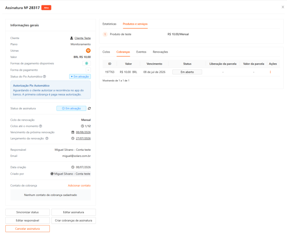Close the Assinatura dialog with the X
The height and width of the screenshot is (235, 287).
click(283, 7)
